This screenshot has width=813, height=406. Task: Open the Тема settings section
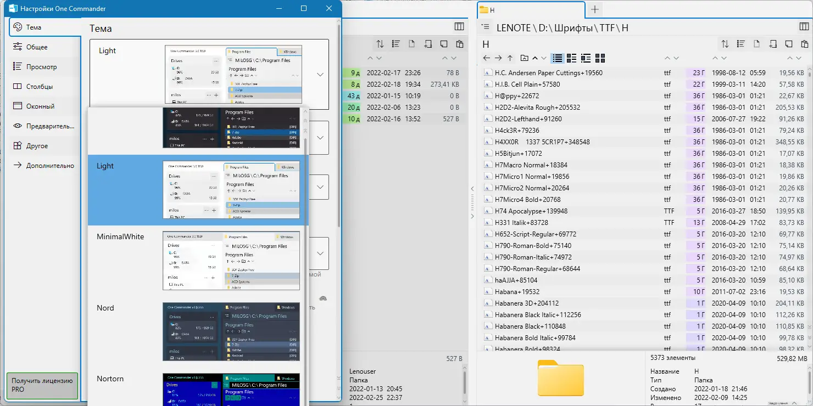(45, 27)
